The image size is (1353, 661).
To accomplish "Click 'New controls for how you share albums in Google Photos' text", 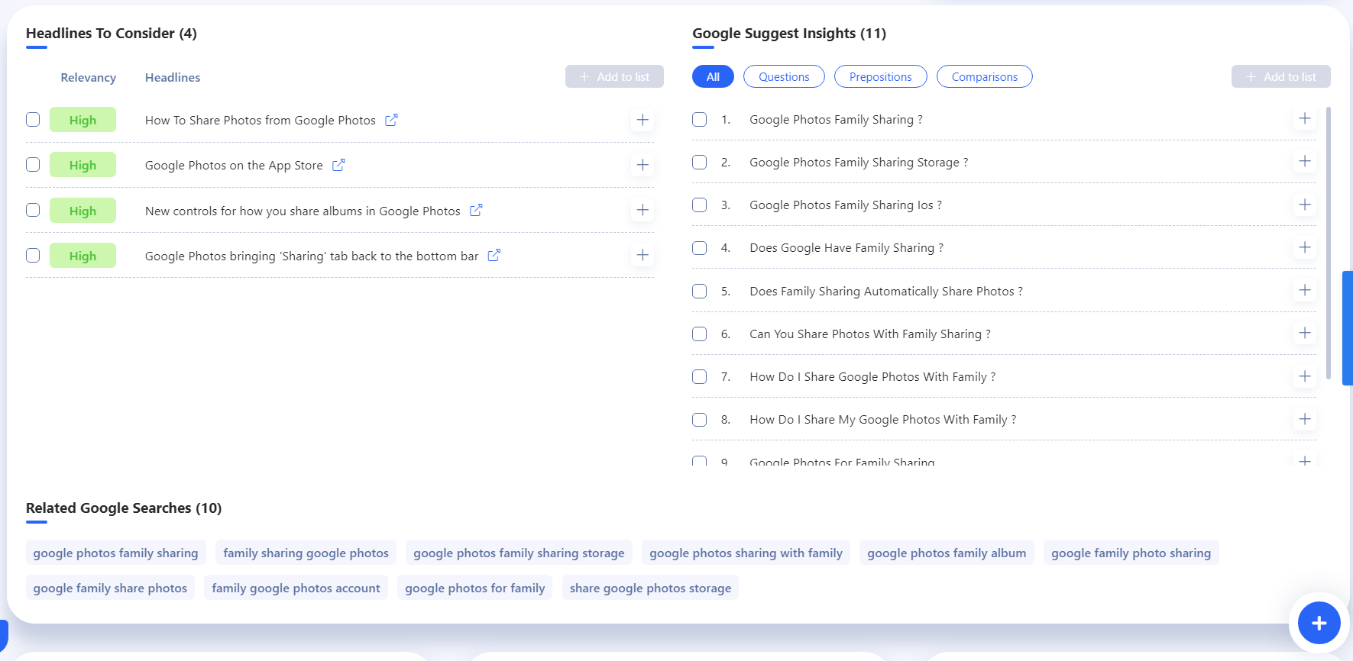I will point(303,211).
